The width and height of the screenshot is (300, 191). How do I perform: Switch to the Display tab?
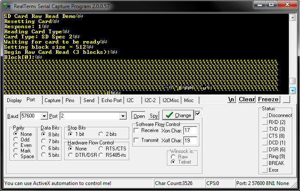point(14,100)
